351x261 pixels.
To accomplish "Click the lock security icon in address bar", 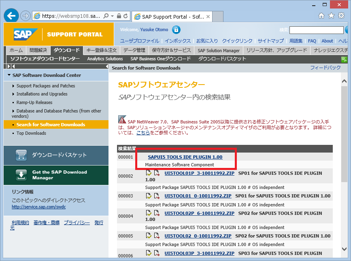I will 119,16.
